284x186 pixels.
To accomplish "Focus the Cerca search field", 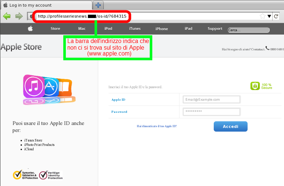I will tap(249, 30).
